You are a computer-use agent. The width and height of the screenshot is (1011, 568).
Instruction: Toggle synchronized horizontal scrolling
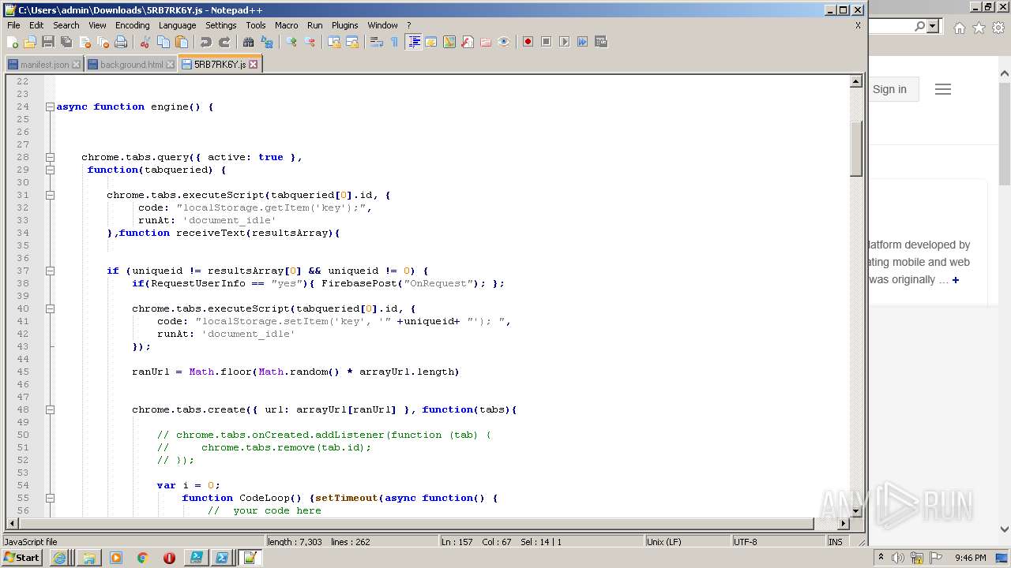pos(352,42)
